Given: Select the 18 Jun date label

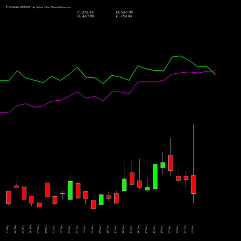Looking at the screenshot, I should coord(154,229).
